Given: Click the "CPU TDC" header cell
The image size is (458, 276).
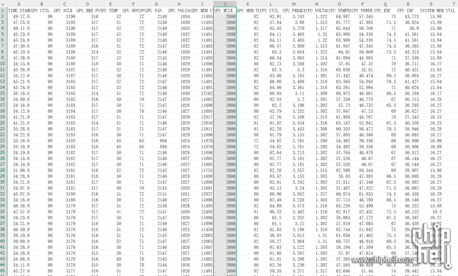Looking at the screenshot, I should point(408,11).
